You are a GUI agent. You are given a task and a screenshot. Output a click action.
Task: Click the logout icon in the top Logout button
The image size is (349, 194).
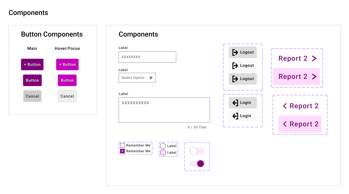click(235, 52)
